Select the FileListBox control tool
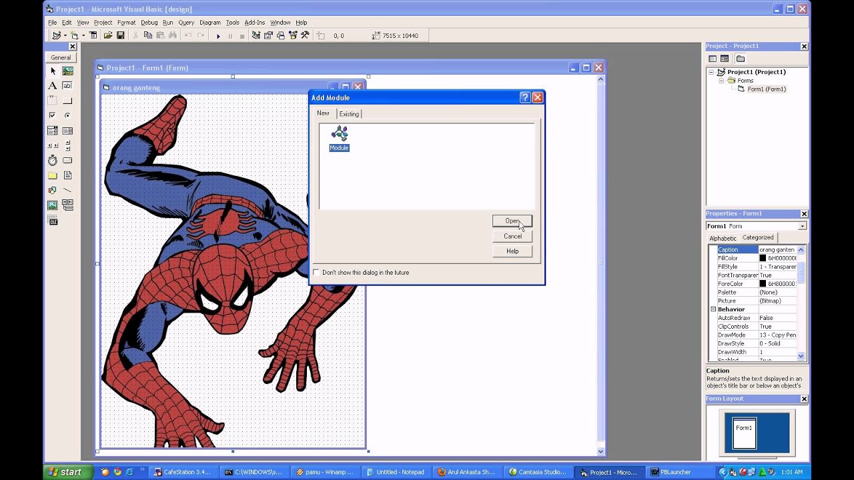This screenshot has width=854, height=480. (67, 175)
